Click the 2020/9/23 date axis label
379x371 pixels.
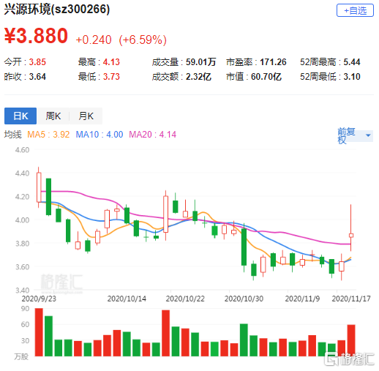[39, 299]
